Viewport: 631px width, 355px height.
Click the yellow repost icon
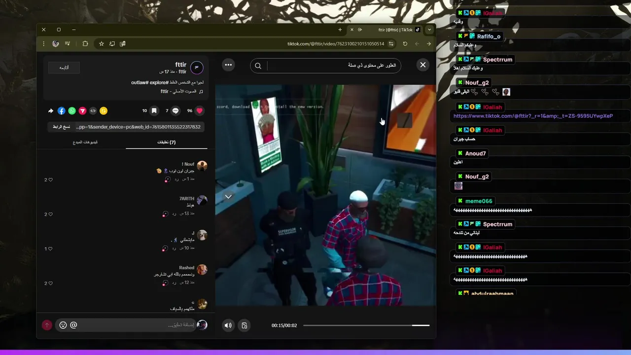tap(104, 111)
